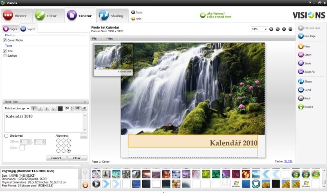
Task: Print the calendar
Action: pos(304,98)
